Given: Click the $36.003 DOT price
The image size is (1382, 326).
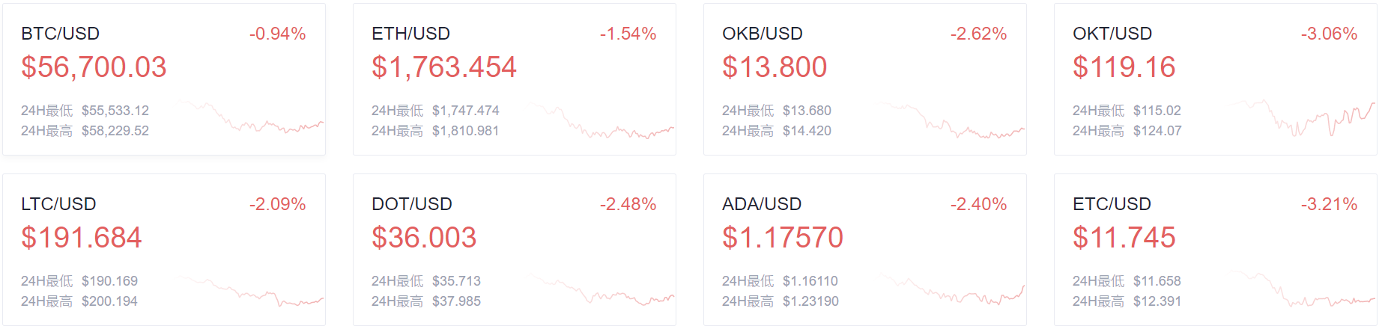Looking at the screenshot, I should 424,238.
